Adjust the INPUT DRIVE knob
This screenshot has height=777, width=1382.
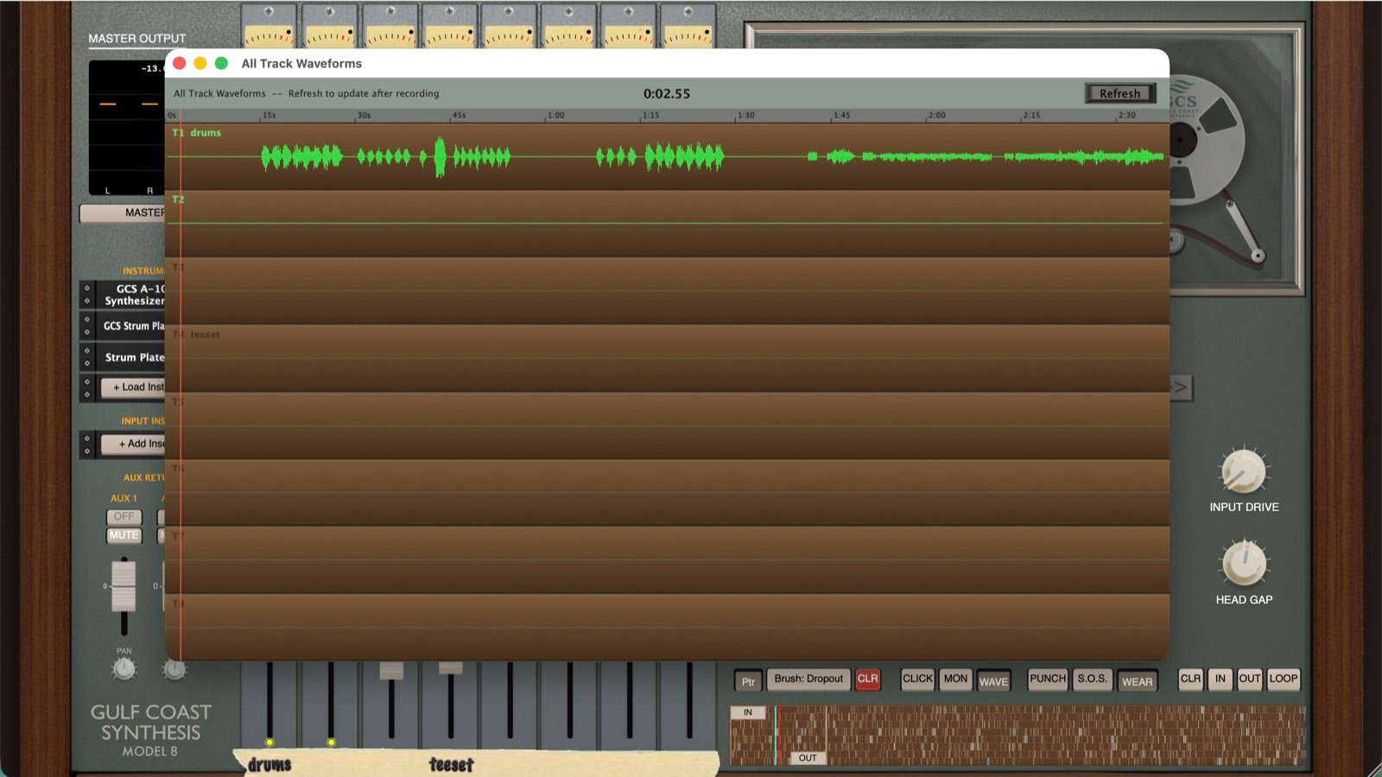(x=1243, y=471)
